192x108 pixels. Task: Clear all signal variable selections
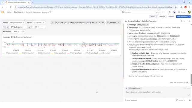pyautogui.click(x=42, y=27)
